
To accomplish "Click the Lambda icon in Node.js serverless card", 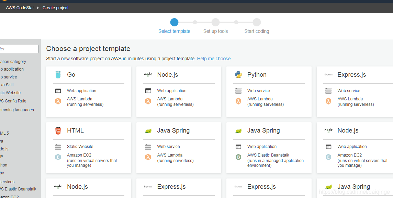I will 148,101.
